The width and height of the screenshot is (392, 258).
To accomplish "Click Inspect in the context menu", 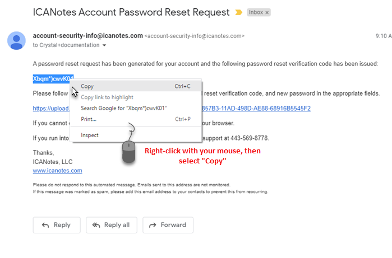I will click(90, 135).
